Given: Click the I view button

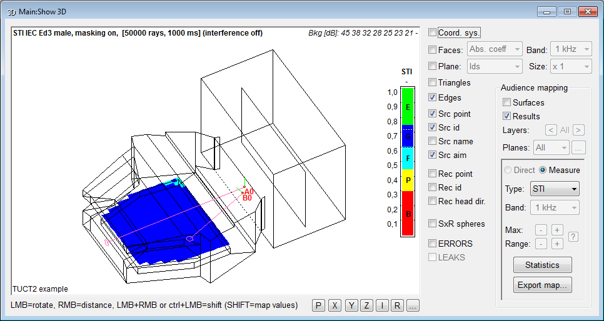Looking at the screenshot, I should click(382, 305).
